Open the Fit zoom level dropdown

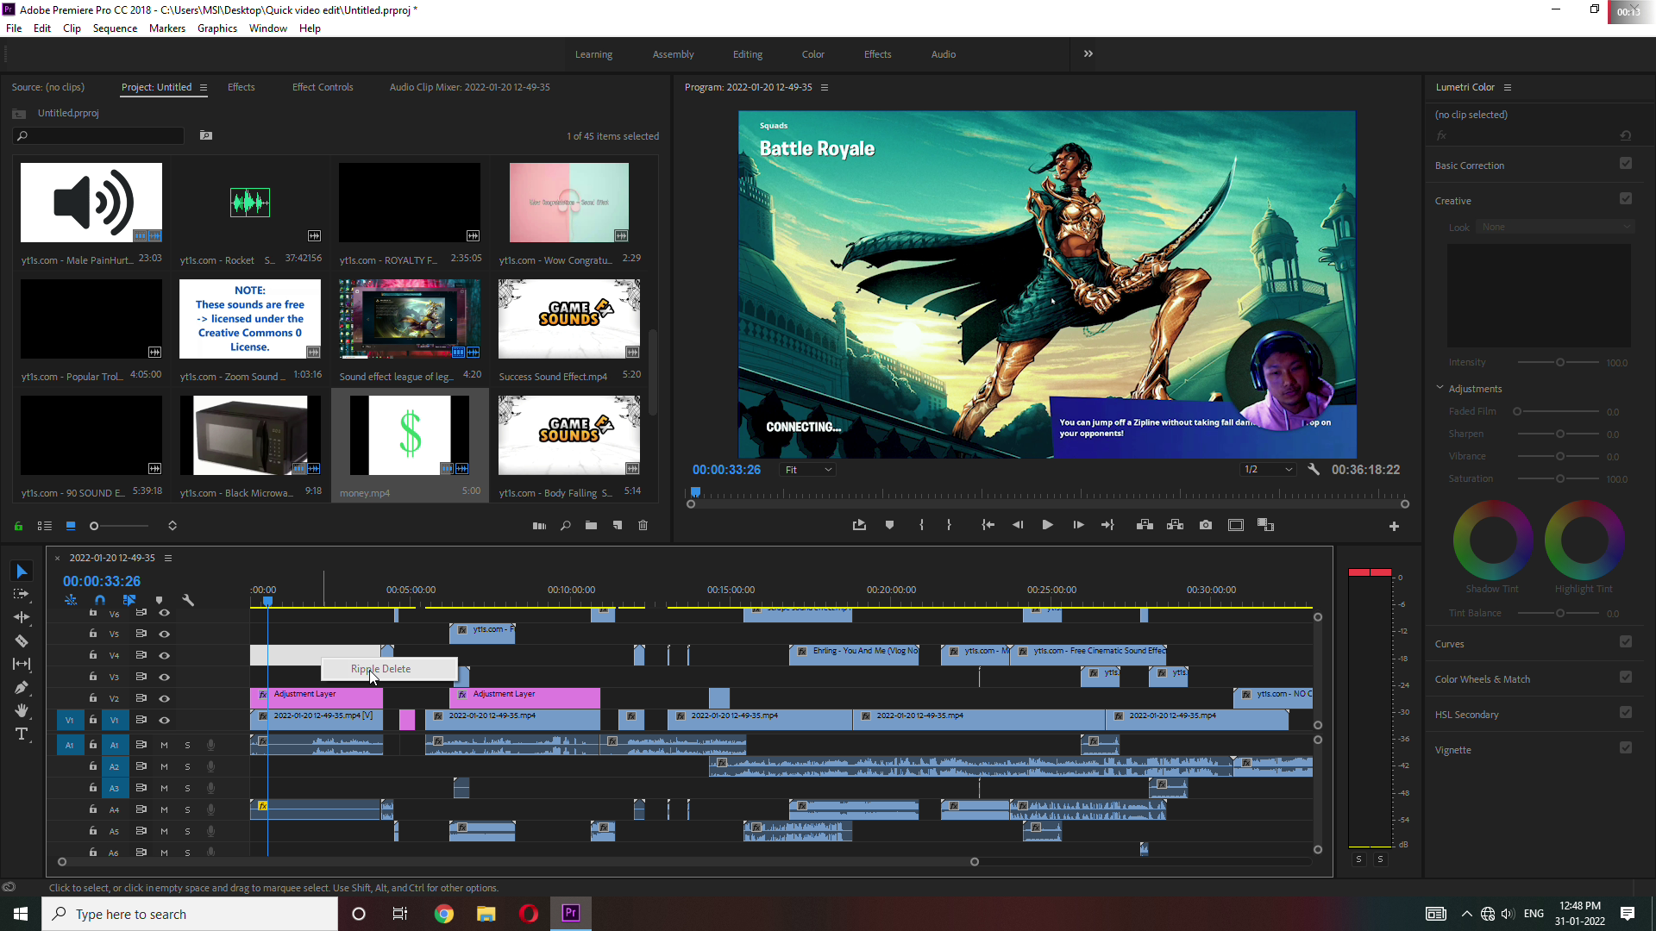click(x=807, y=469)
